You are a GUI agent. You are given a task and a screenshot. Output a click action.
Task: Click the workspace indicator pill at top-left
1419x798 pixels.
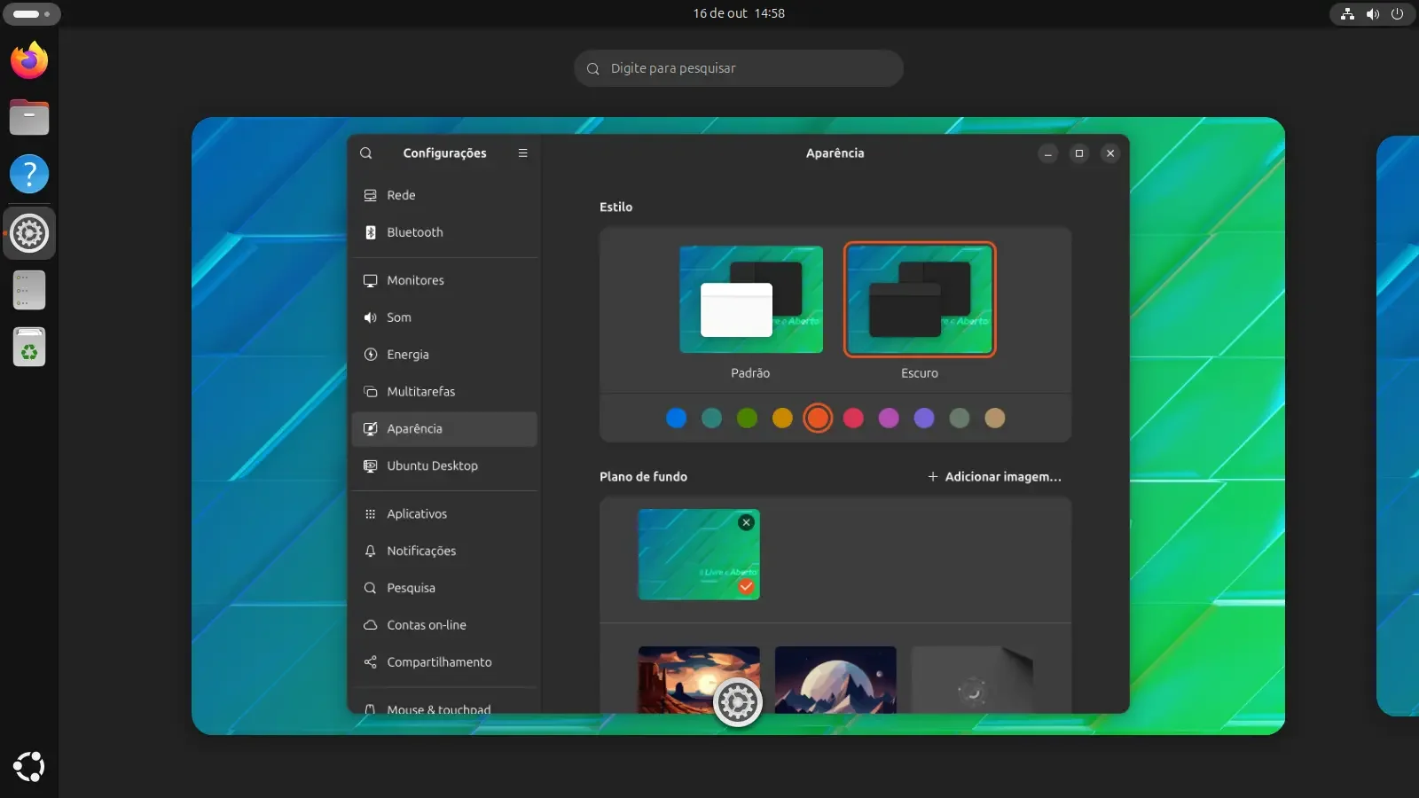[x=31, y=14]
